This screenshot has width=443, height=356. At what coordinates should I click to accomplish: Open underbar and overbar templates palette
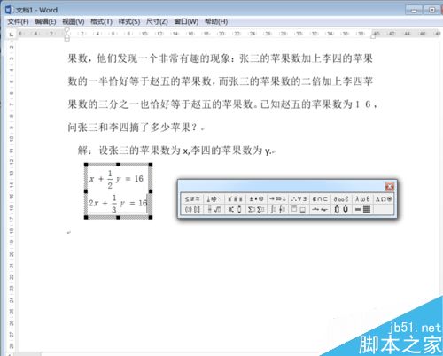[x=299, y=210]
